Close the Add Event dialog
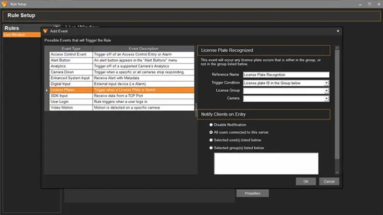This screenshot has width=383, height=215. coord(338,31)
